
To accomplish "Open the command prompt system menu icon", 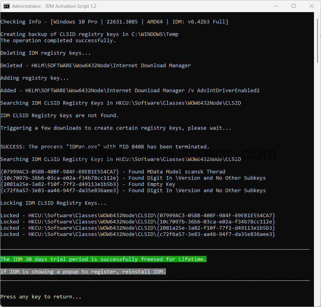I will point(7,6).
